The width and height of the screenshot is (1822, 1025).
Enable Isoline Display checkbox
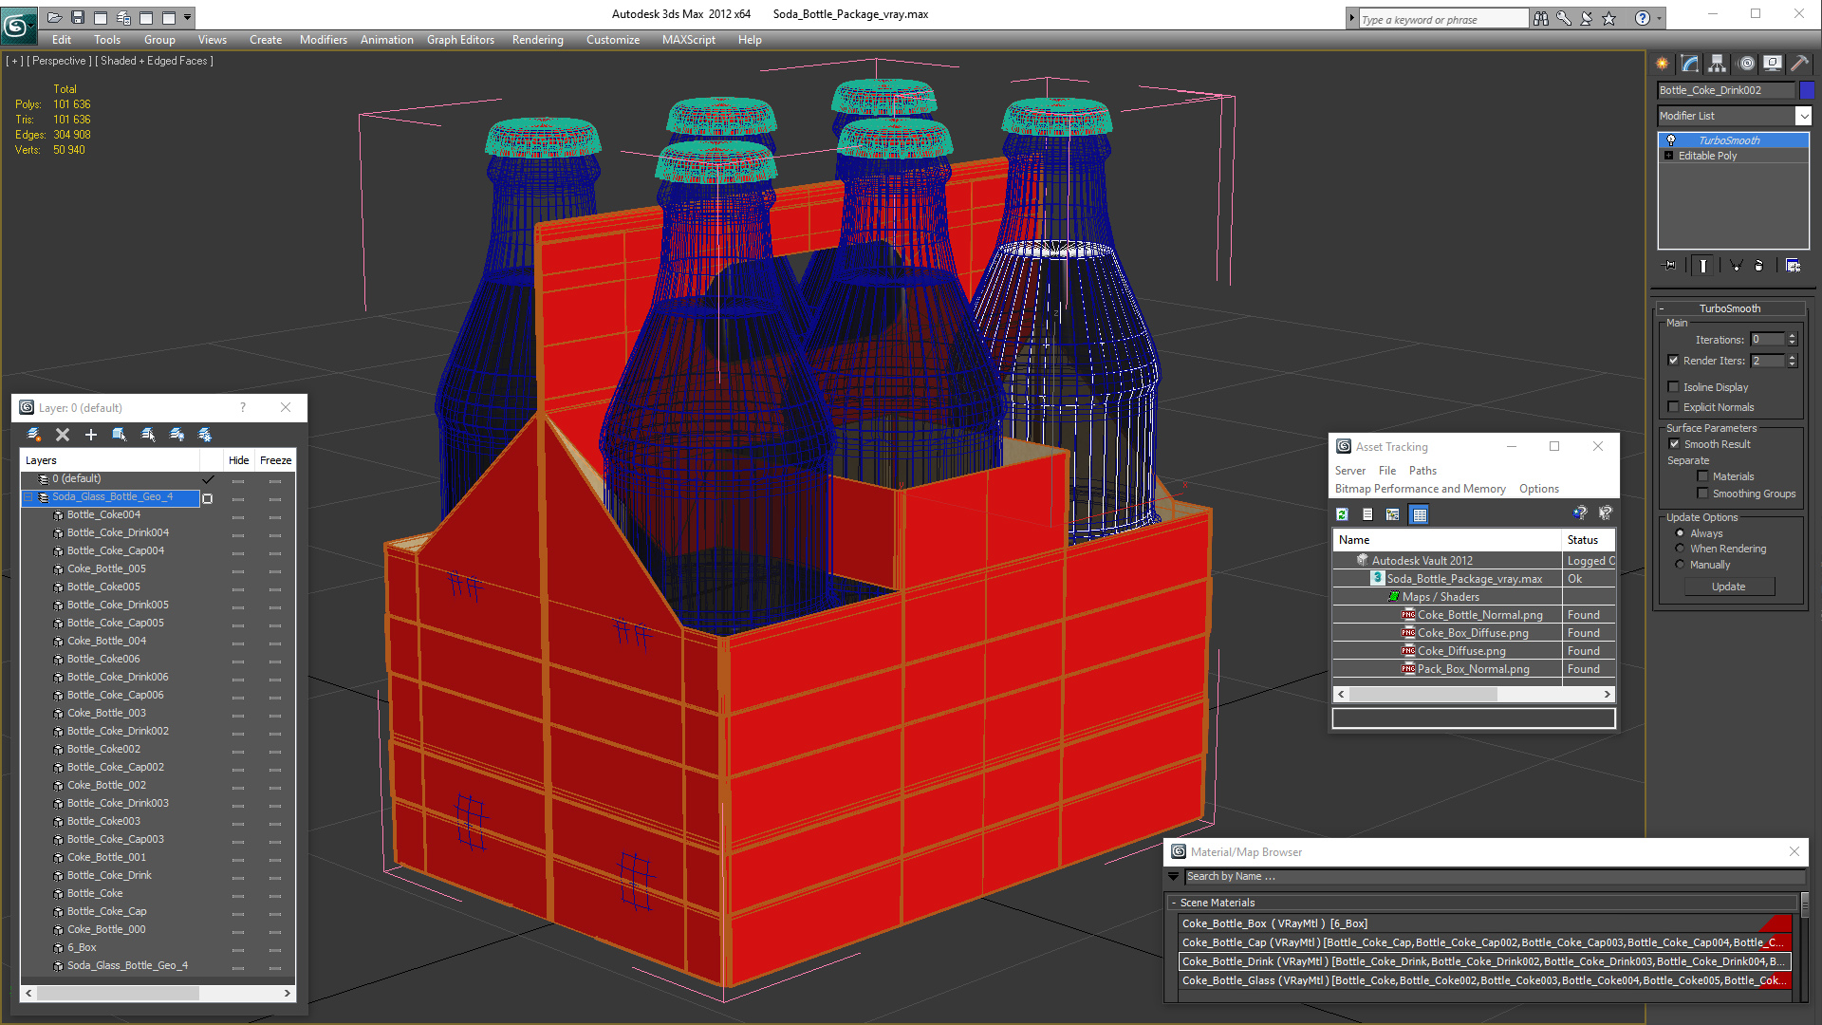tap(1674, 387)
